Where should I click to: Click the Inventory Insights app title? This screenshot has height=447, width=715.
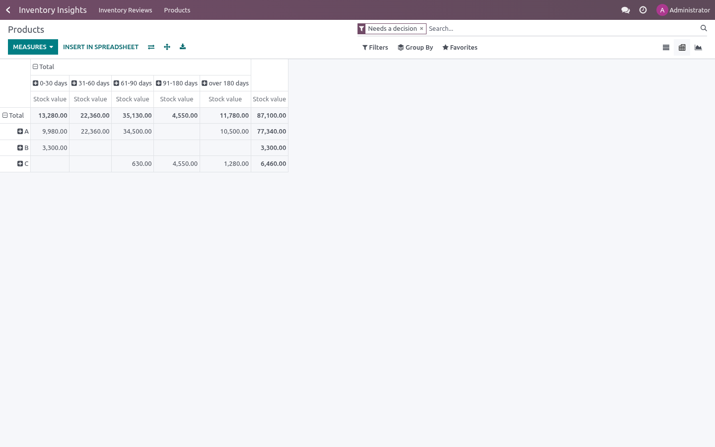[x=53, y=10]
